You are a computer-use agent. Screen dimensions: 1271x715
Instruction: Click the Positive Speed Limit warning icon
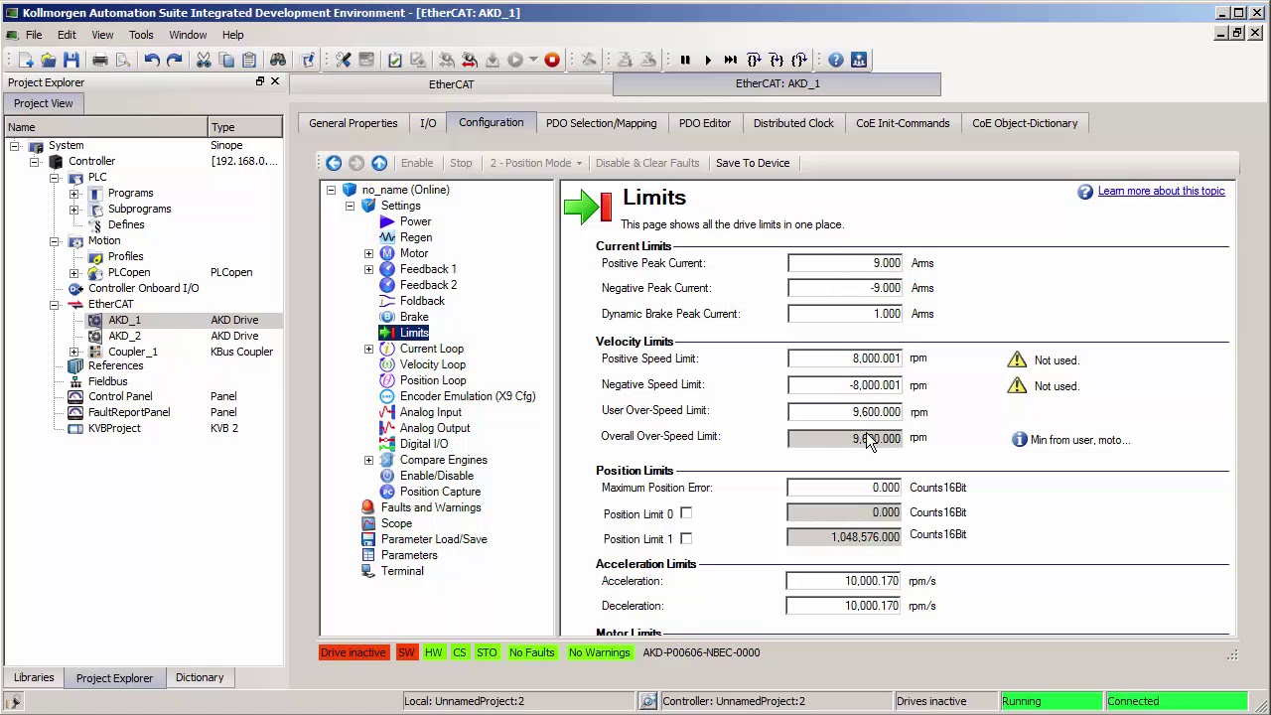[x=1017, y=359]
